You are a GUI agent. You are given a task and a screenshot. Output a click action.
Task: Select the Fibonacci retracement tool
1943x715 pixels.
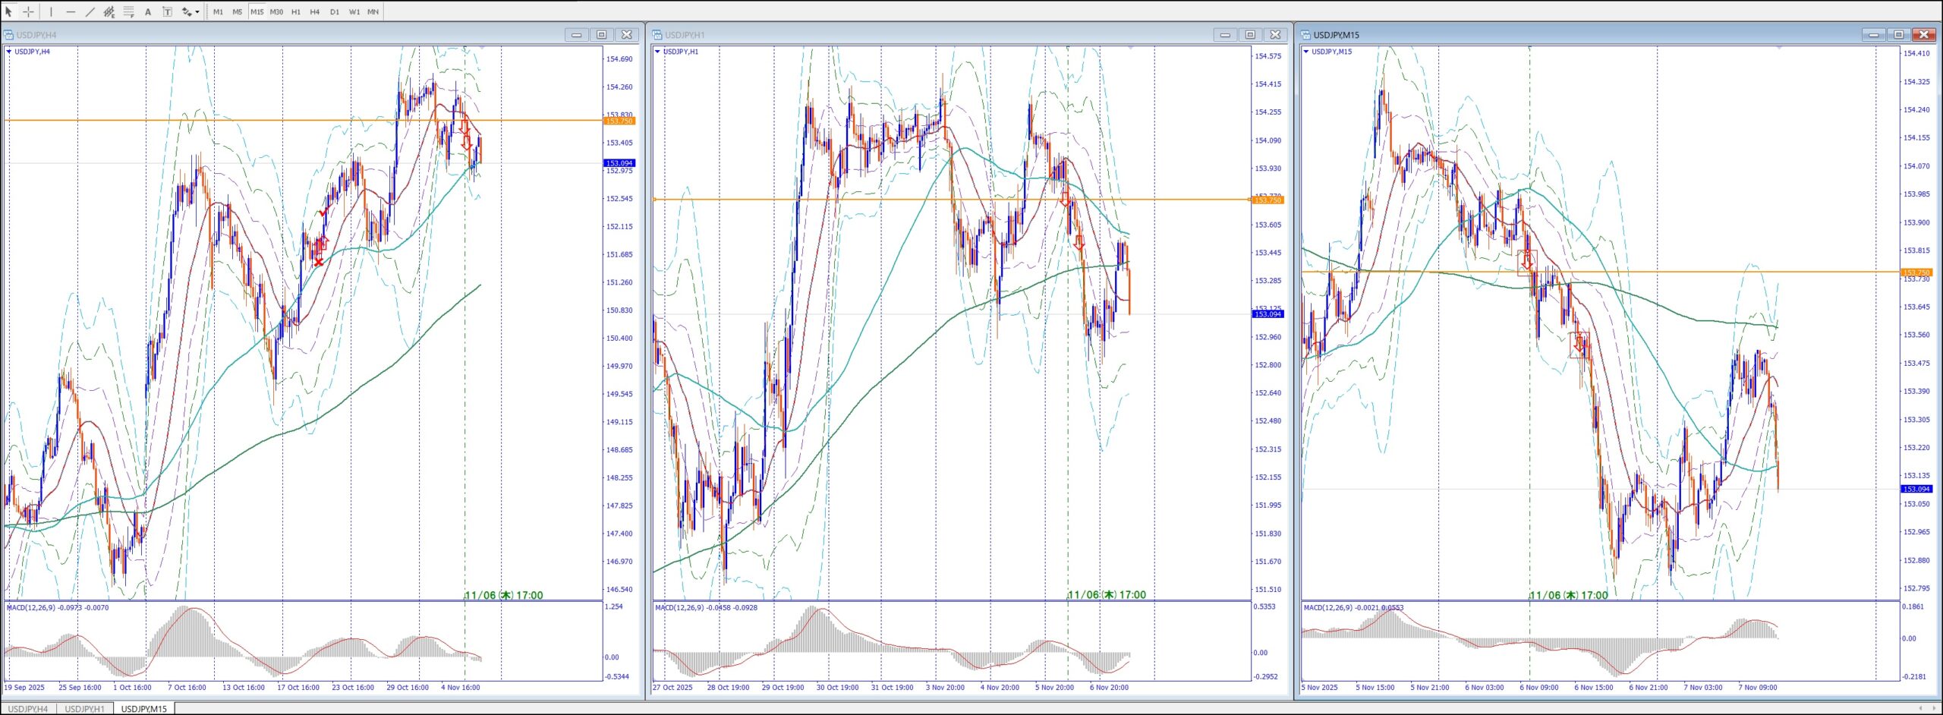129,11
